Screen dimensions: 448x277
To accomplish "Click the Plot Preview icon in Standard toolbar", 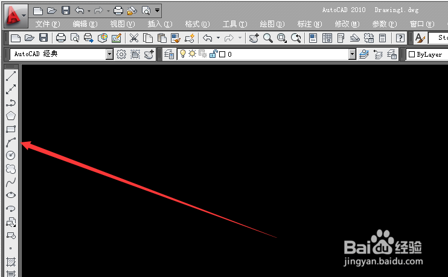I will [x=75, y=38].
